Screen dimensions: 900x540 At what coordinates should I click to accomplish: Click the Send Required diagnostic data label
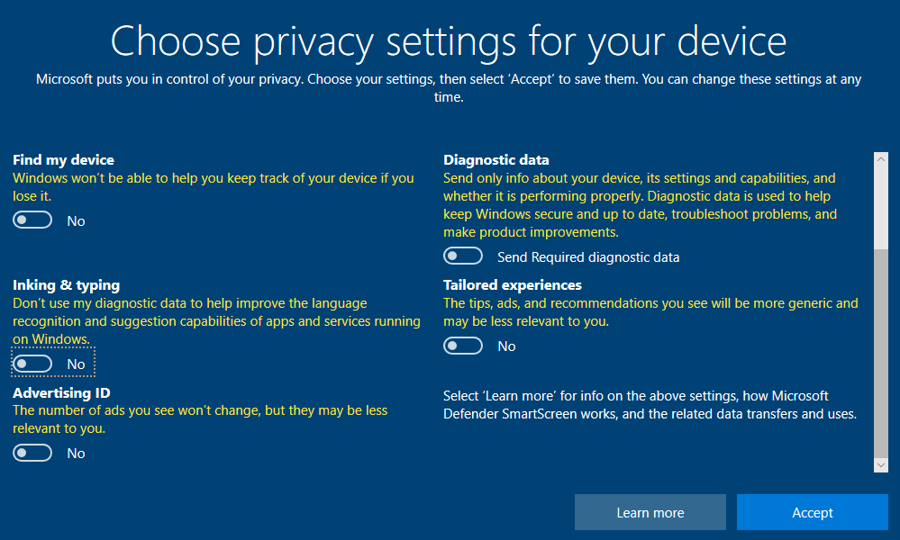(x=588, y=257)
